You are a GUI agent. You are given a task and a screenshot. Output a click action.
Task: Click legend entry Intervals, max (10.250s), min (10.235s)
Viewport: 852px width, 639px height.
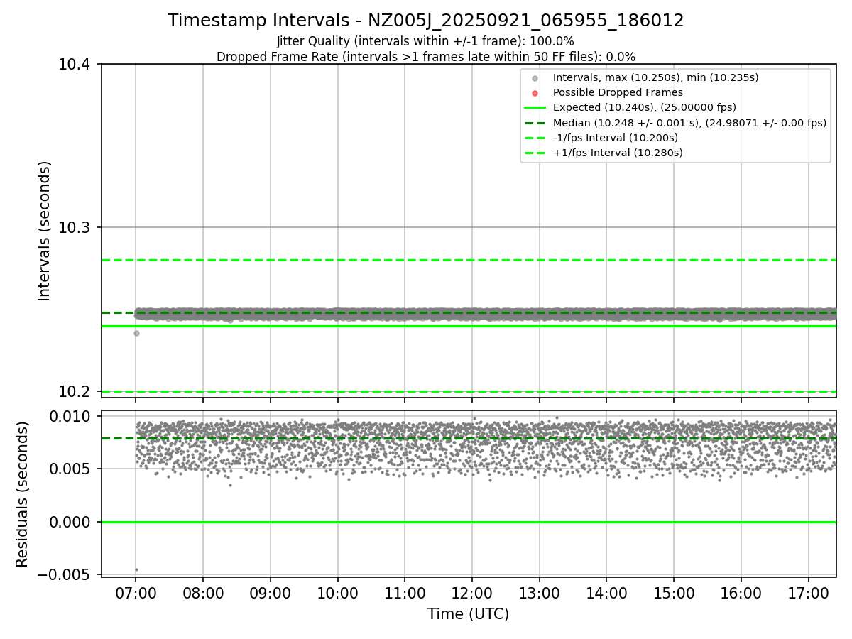(x=656, y=77)
